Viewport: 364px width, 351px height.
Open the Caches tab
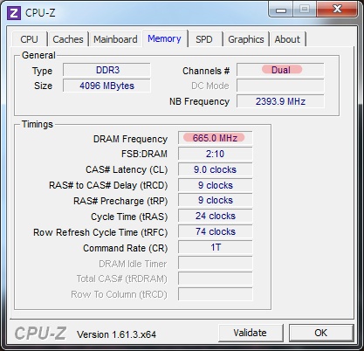(x=68, y=39)
